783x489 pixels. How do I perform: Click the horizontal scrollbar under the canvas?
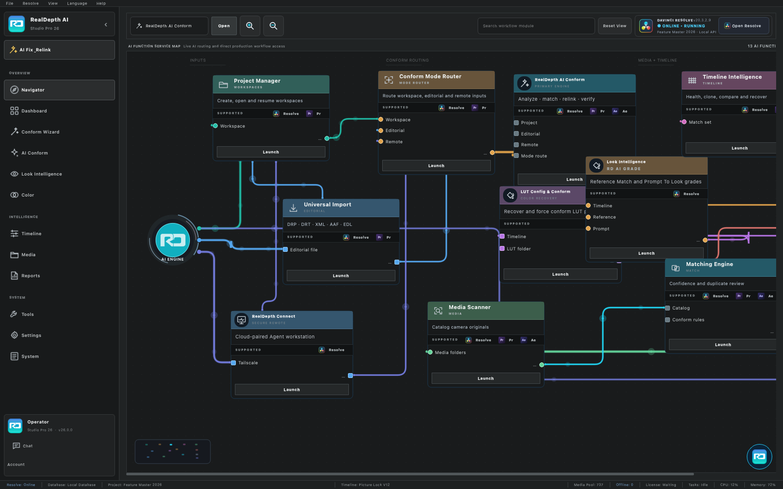pos(410,474)
